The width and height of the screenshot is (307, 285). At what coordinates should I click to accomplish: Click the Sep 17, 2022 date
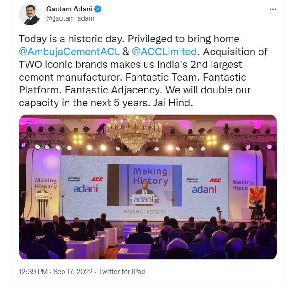pos(73,272)
